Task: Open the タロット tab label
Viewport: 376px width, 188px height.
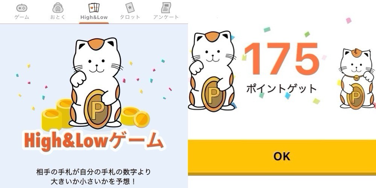Action: pos(130,17)
